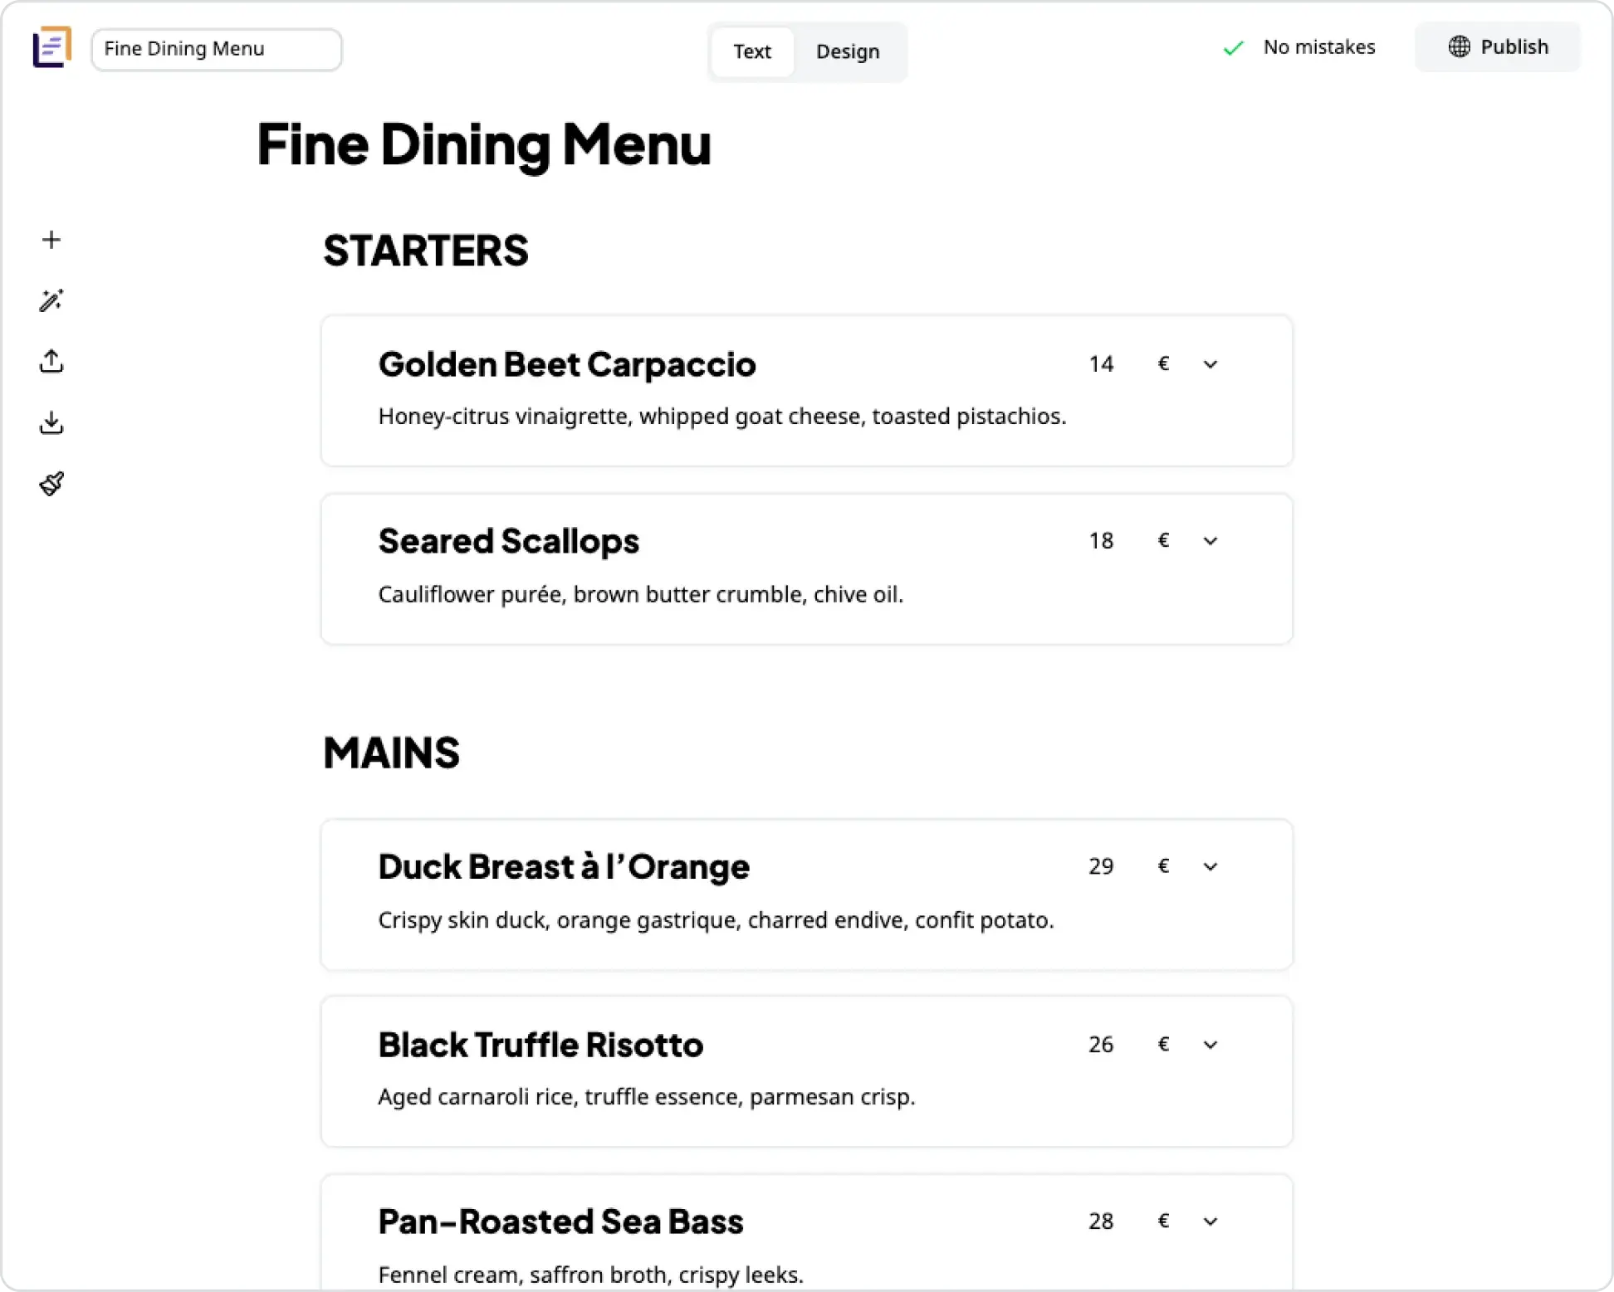Open the magic wand AI tool

click(51, 300)
